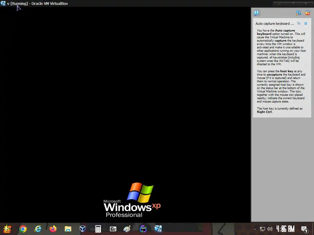Close the VirtualBox VM window
This screenshot has height=235, width=314.
pos(306,4)
